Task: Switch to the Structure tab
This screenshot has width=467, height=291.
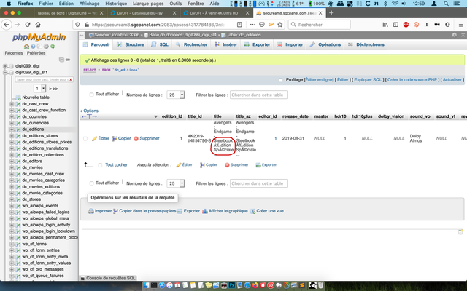Action: click(x=131, y=44)
